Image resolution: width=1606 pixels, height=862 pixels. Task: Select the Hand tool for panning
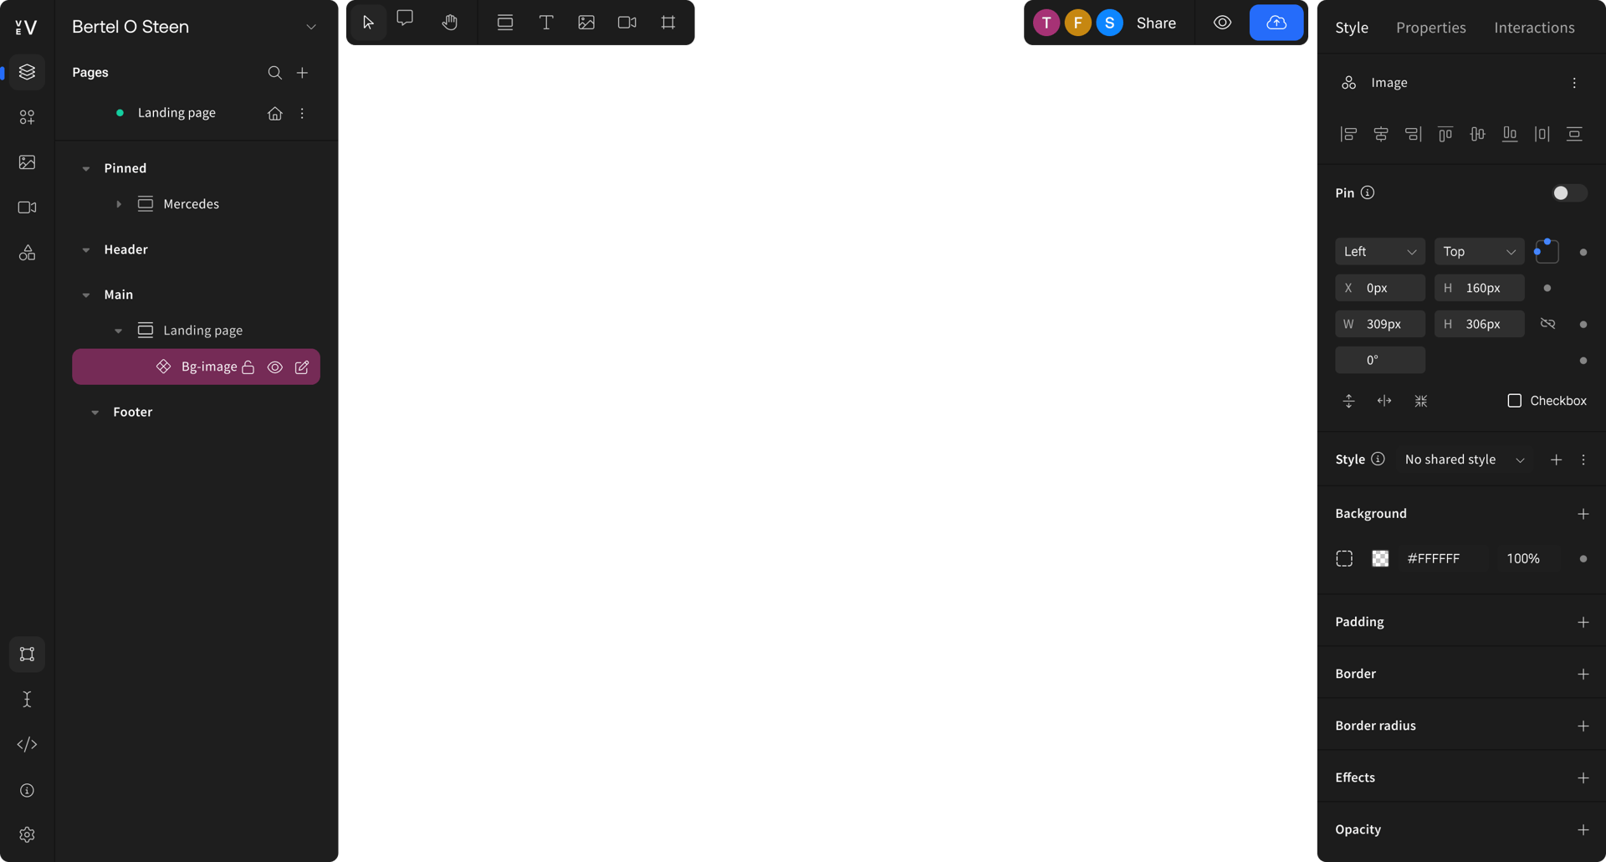pyautogui.click(x=450, y=23)
